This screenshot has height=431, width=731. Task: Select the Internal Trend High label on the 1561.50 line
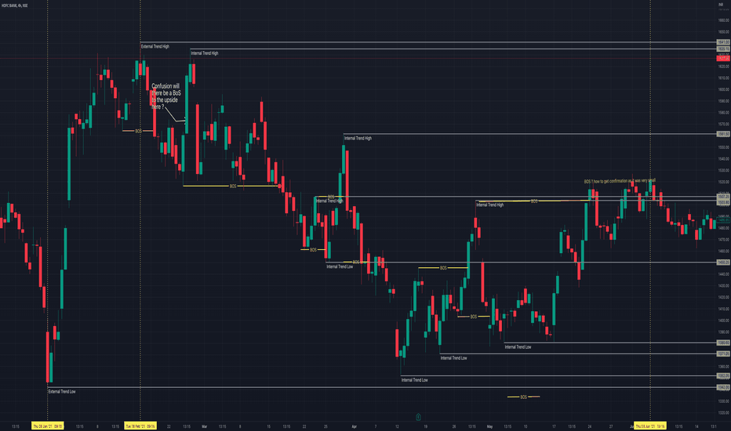358,139
